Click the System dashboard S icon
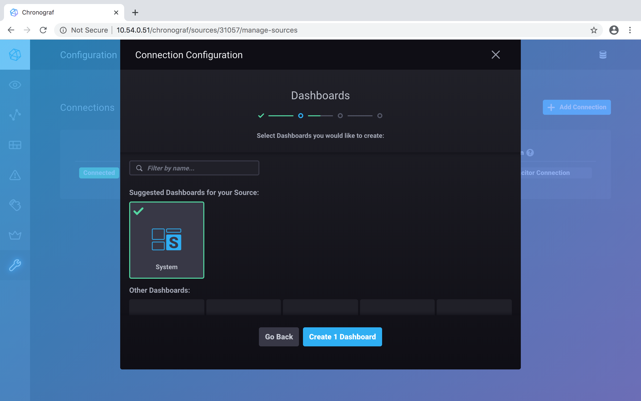This screenshot has width=641, height=401. [167, 239]
